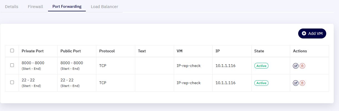Screen dimensions: 339x111
Task: Check the 8000 - 8000 row checkbox
Action: pyautogui.click(x=12, y=65)
